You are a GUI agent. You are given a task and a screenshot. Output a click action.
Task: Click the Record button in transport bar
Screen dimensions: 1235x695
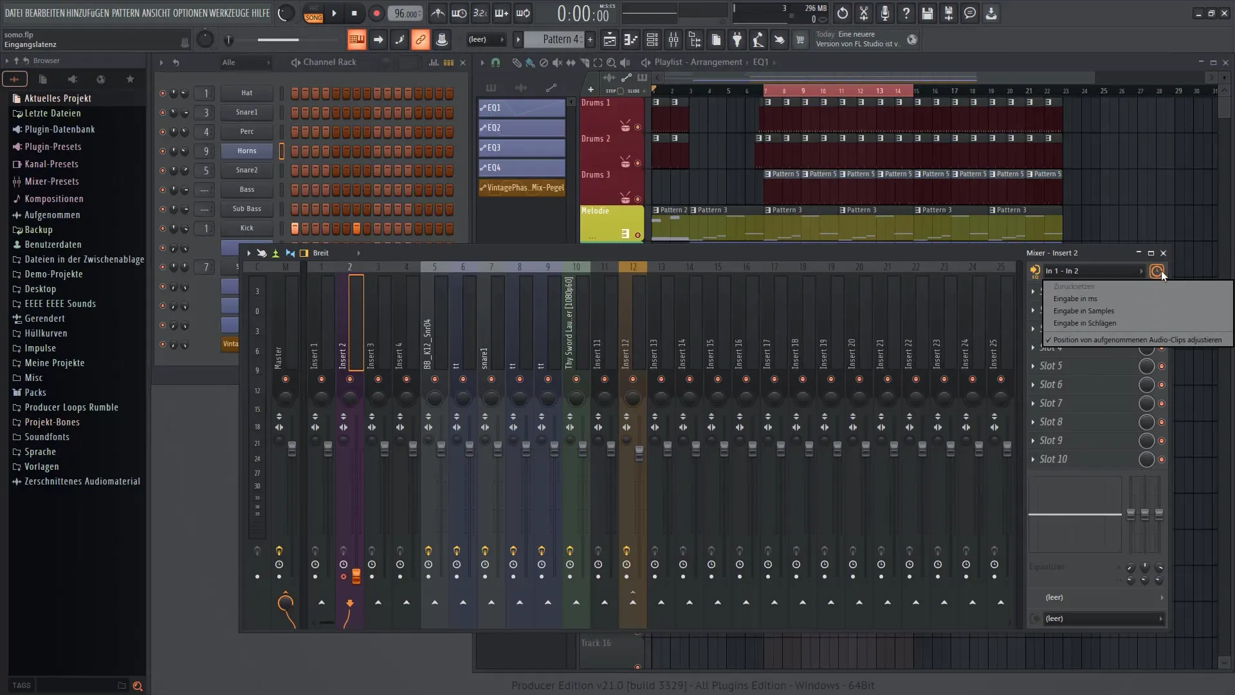376,13
